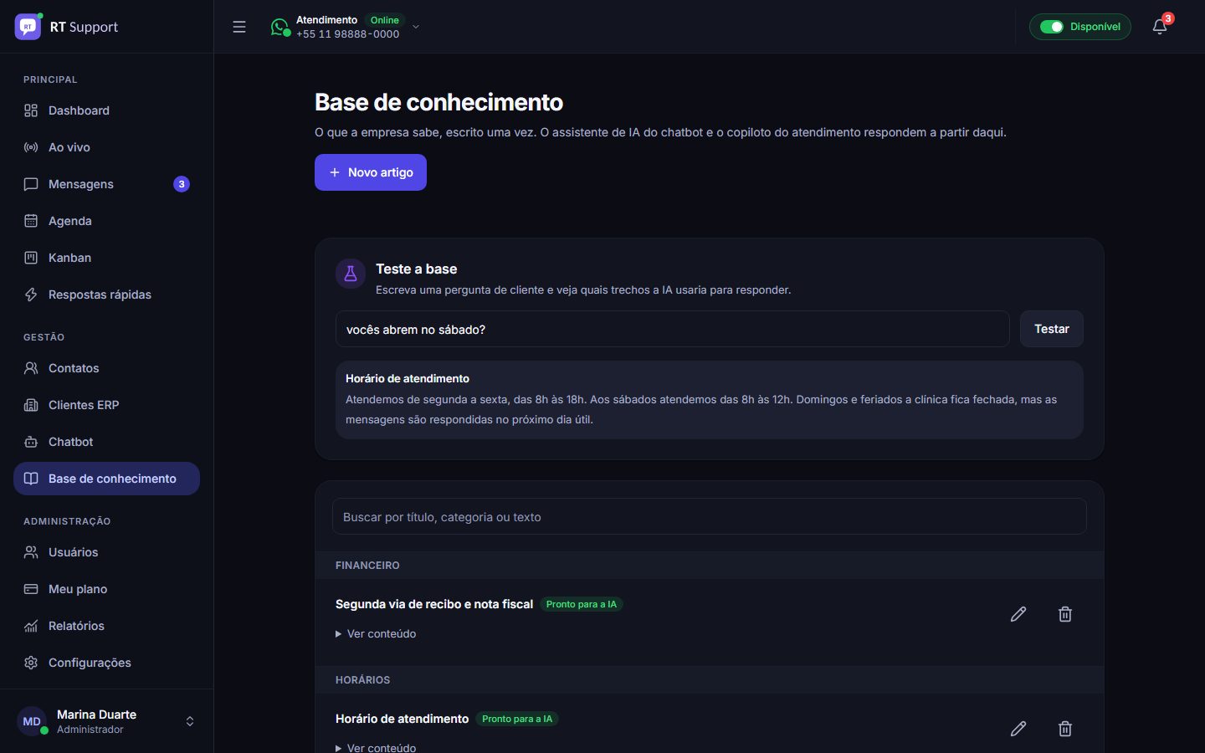Expand Ver conteúdo for Segunda via de recibo
1205x753 pixels.
[x=376, y=633]
